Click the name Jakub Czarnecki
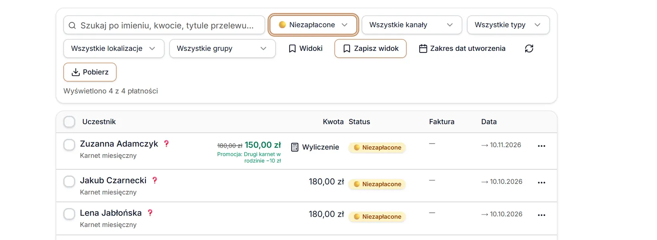 [113, 180]
